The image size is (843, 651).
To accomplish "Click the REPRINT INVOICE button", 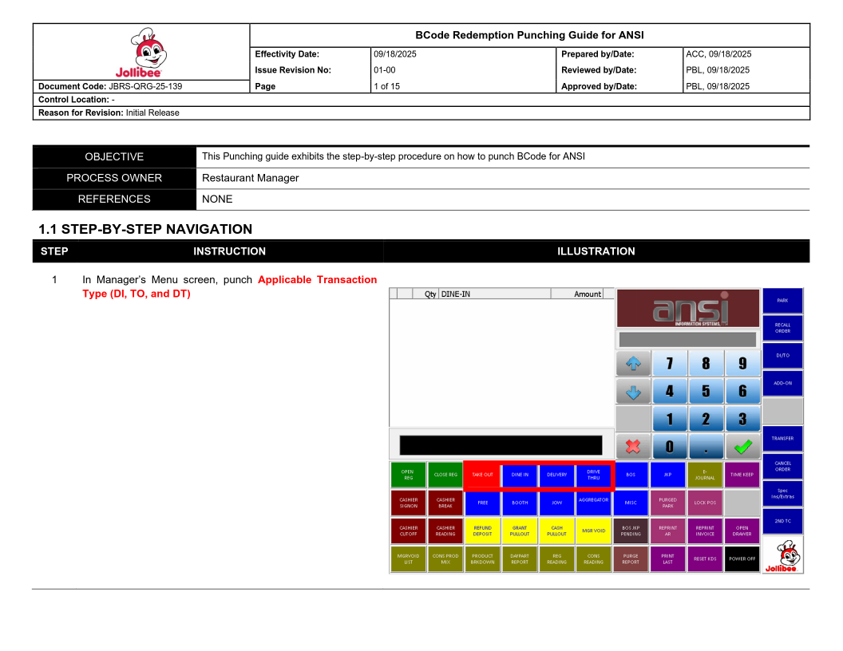I will [705, 531].
